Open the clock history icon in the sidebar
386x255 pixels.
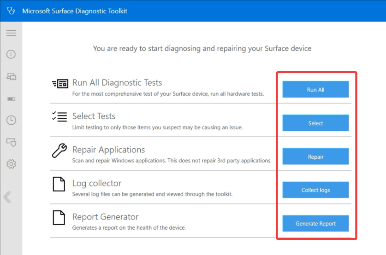pyautogui.click(x=12, y=120)
